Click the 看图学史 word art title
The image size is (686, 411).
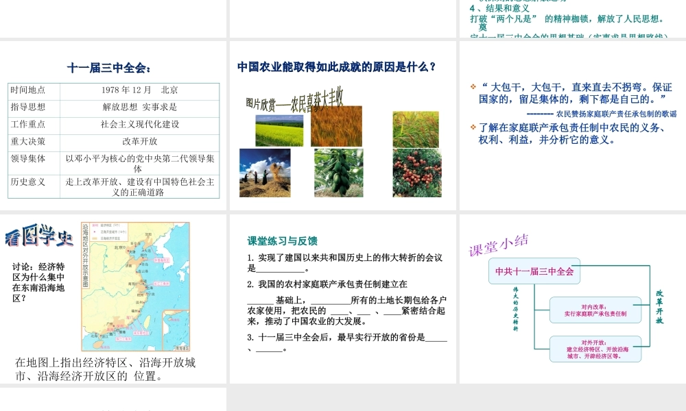39,236
